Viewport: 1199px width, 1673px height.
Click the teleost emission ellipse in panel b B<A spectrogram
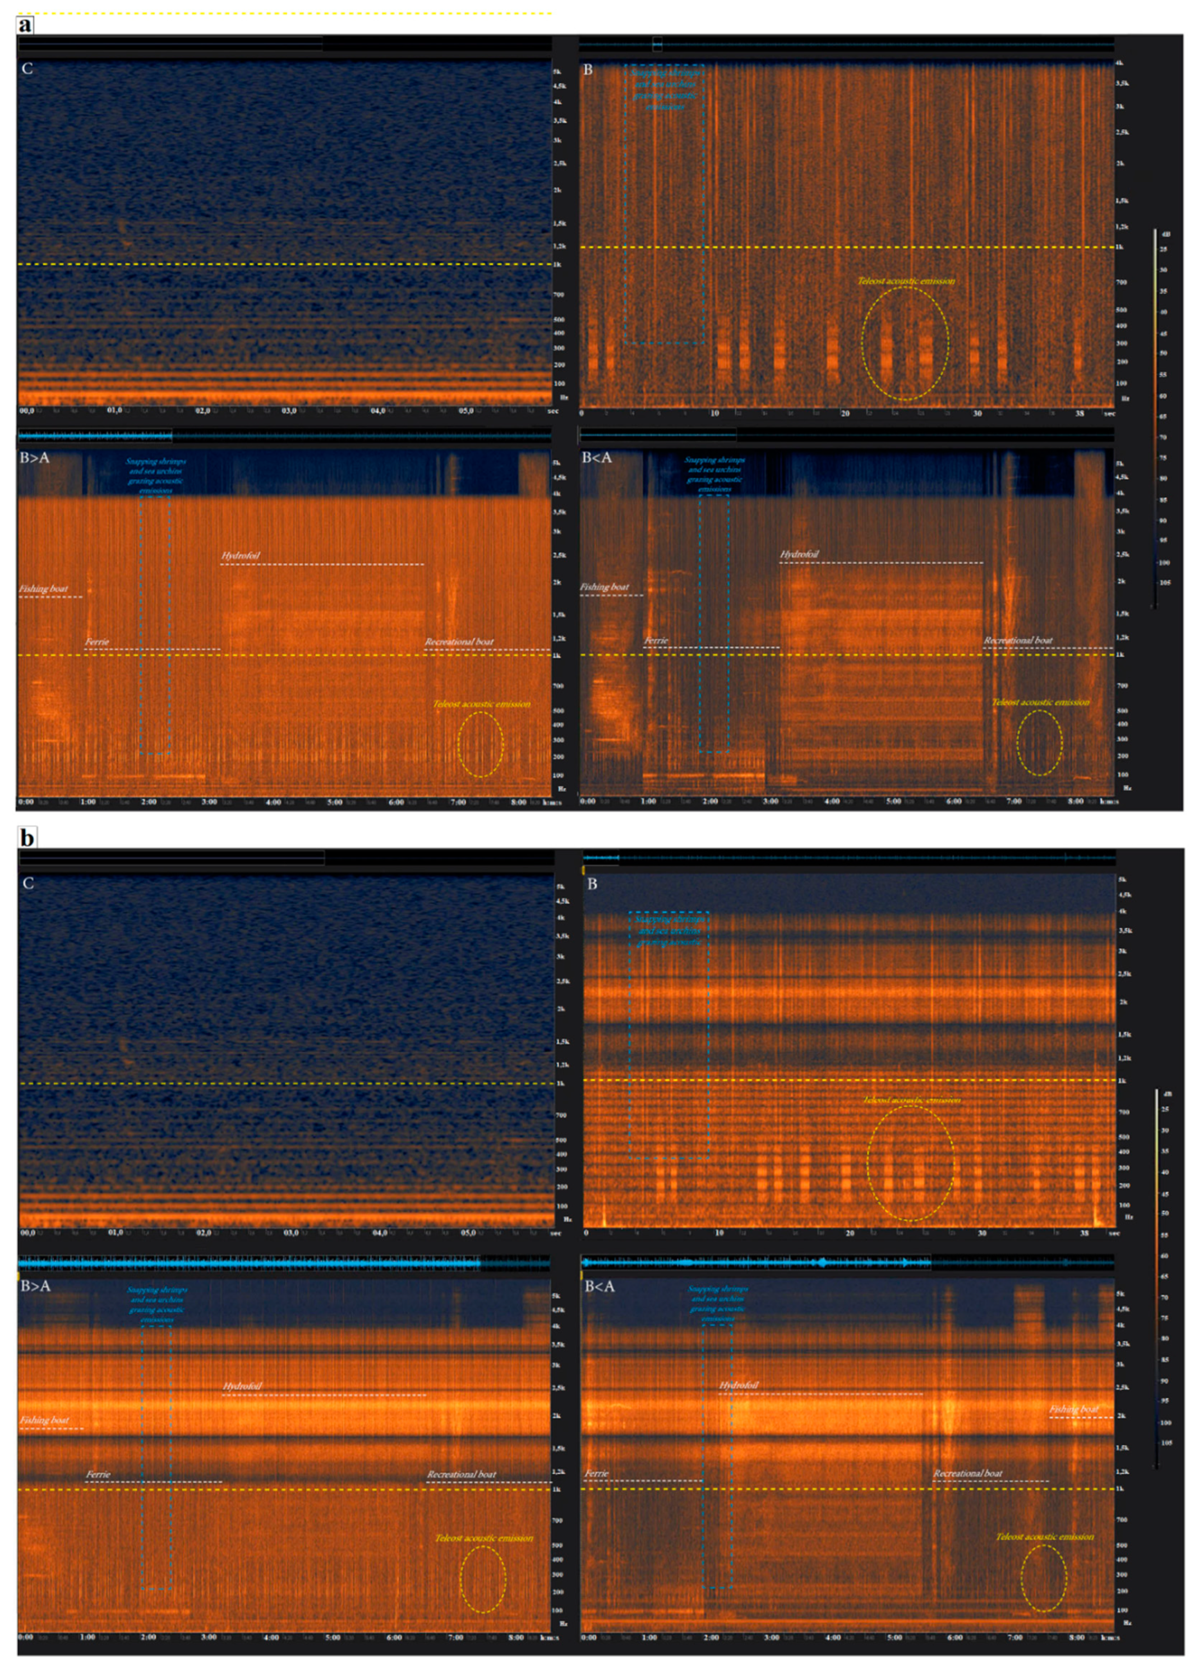[1044, 1578]
